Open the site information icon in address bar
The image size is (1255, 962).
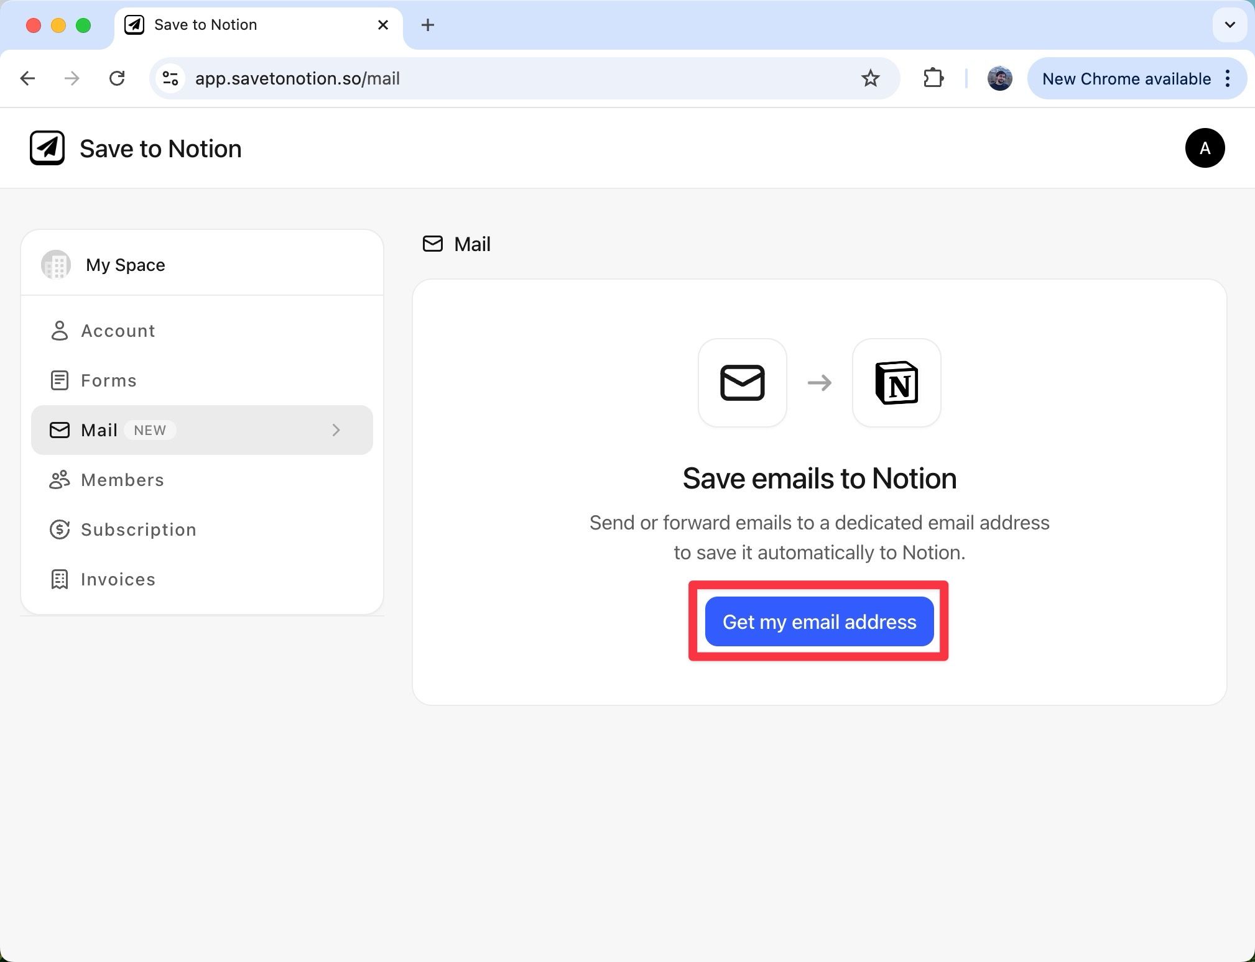(x=170, y=78)
